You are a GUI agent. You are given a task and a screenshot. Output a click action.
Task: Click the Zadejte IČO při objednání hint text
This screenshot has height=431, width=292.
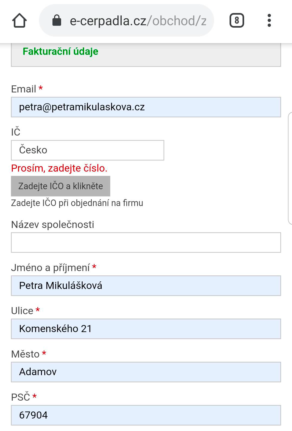tap(77, 203)
